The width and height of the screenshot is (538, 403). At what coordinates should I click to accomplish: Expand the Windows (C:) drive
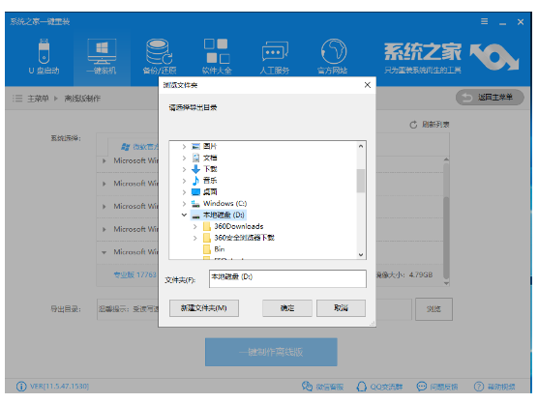pyautogui.click(x=184, y=204)
